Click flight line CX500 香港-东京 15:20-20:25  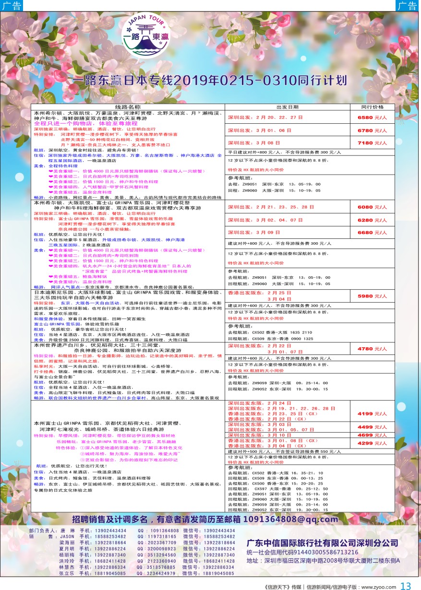pos(276,483)
